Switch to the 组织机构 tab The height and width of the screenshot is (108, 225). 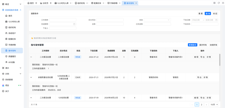tap(80, 3)
